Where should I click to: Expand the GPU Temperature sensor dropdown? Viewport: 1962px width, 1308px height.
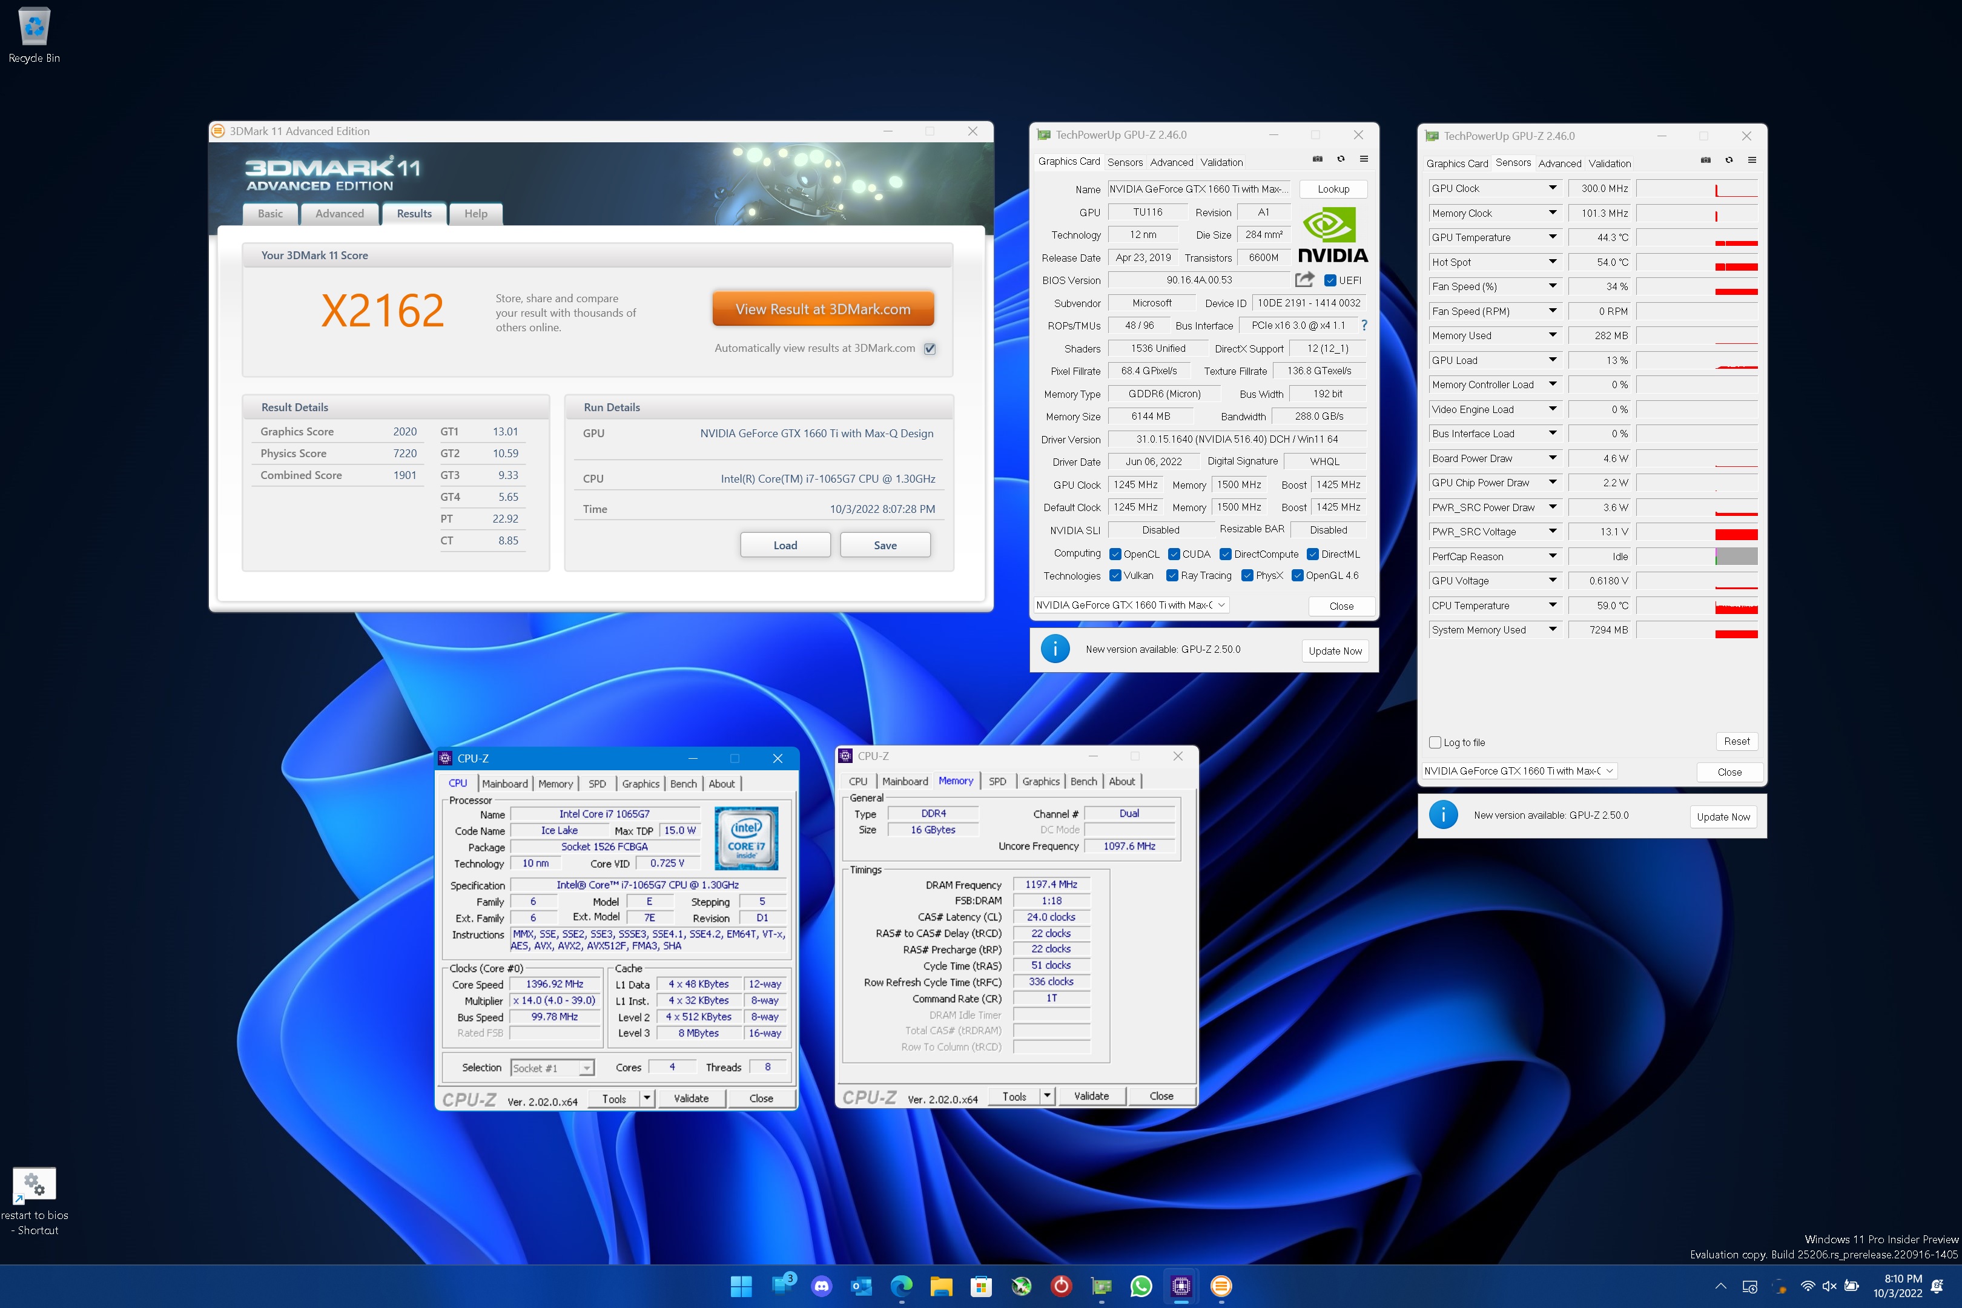(1553, 238)
